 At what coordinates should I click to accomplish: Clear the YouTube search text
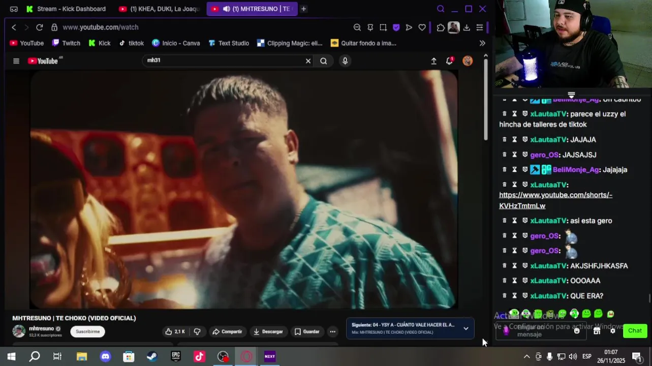coord(308,61)
